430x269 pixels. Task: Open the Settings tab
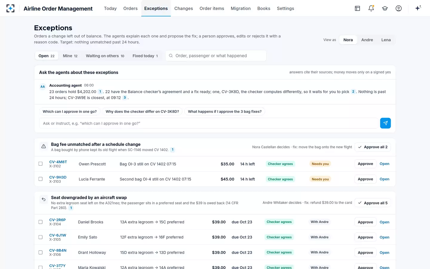click(285, 8)
